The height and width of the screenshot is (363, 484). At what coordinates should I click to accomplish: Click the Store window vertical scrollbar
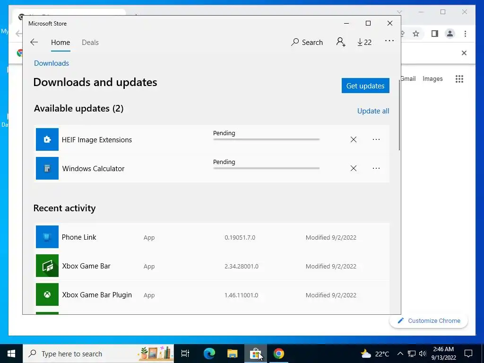point(399,115)
